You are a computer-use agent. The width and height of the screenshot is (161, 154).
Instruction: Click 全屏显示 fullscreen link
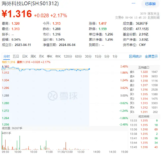151,56
